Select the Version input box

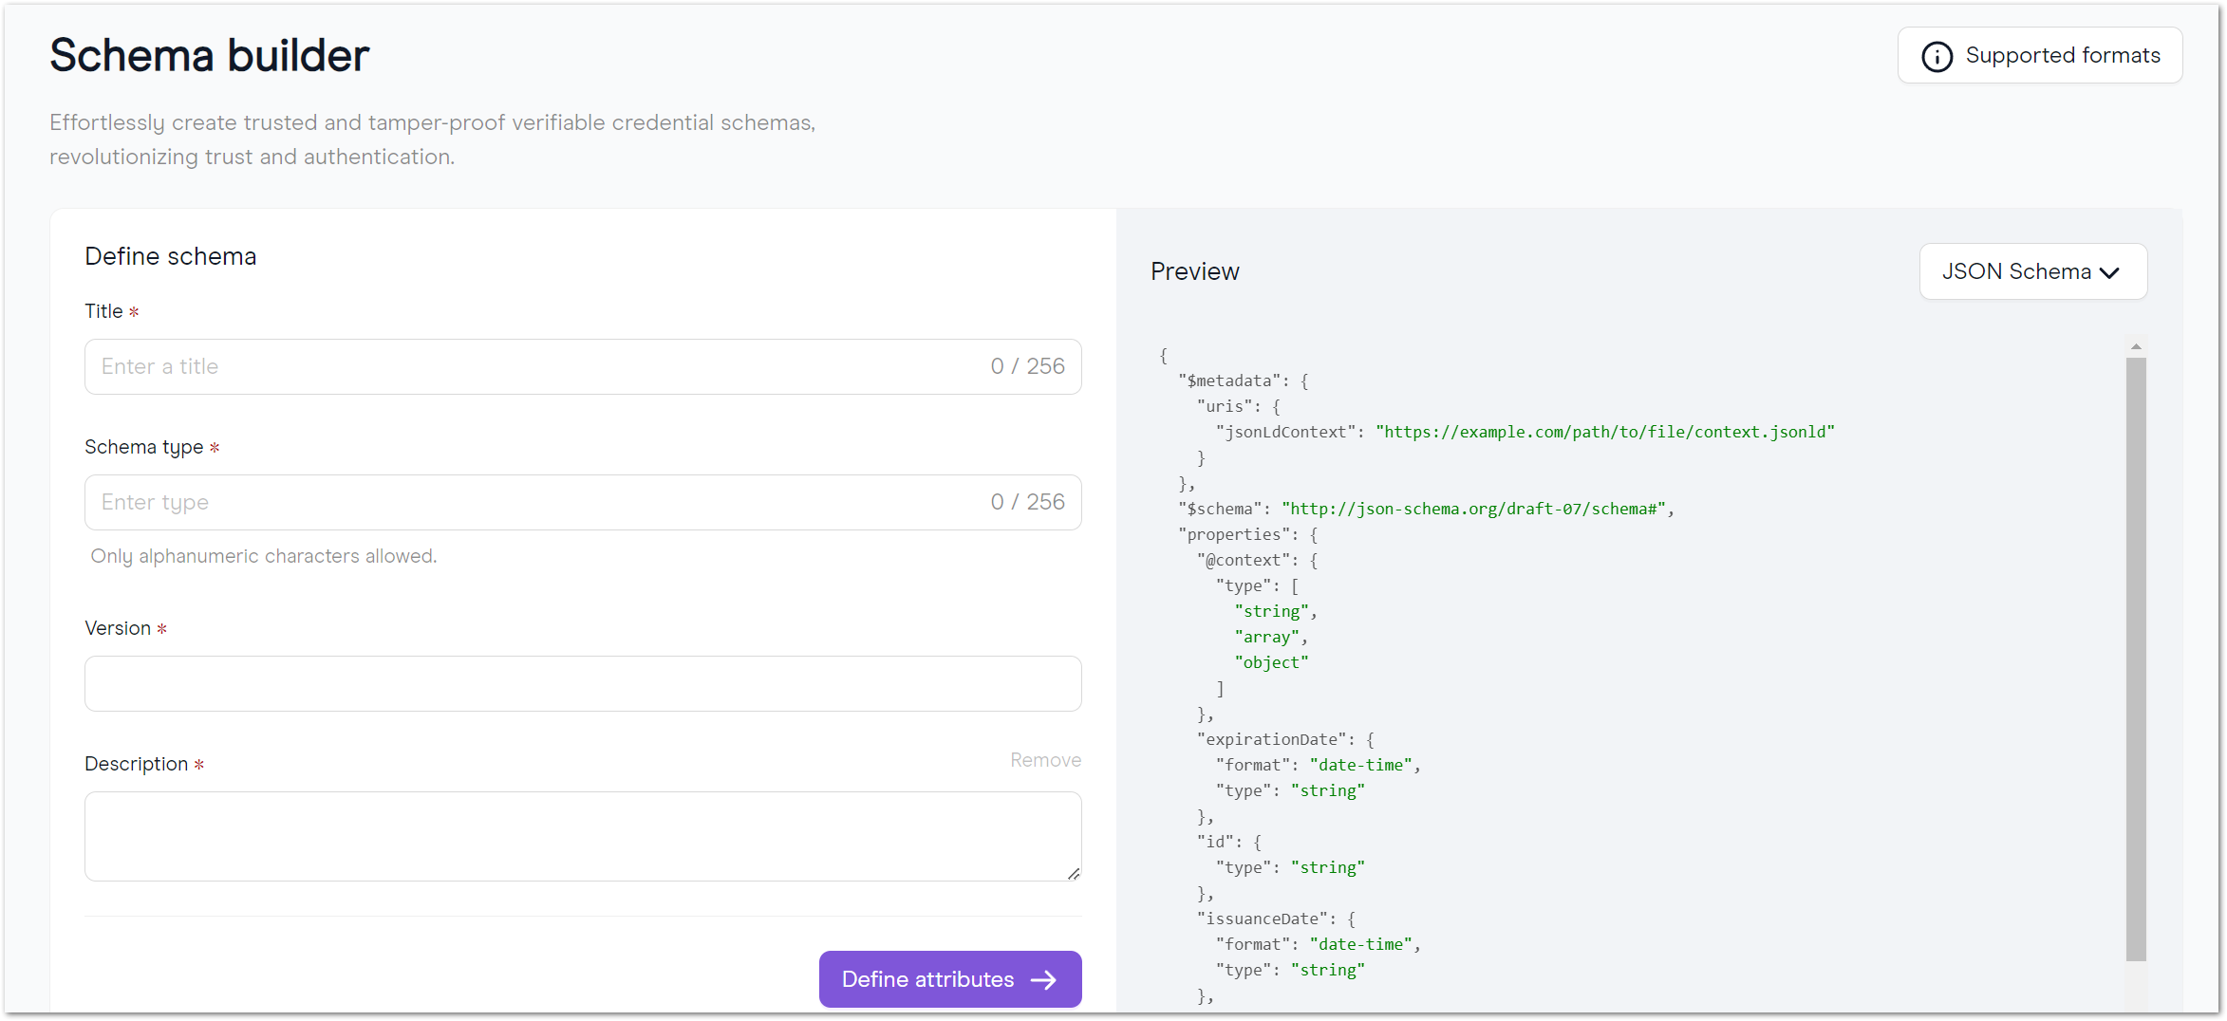click(x=583, y=683)
